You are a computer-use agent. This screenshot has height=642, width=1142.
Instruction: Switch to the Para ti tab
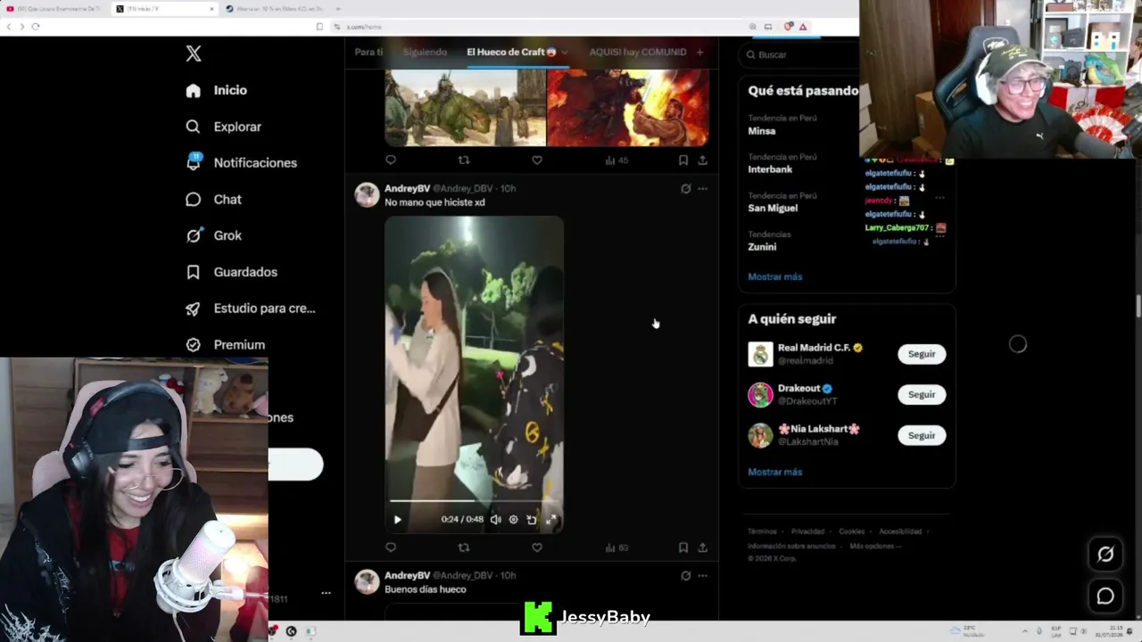tap(368, 52)
